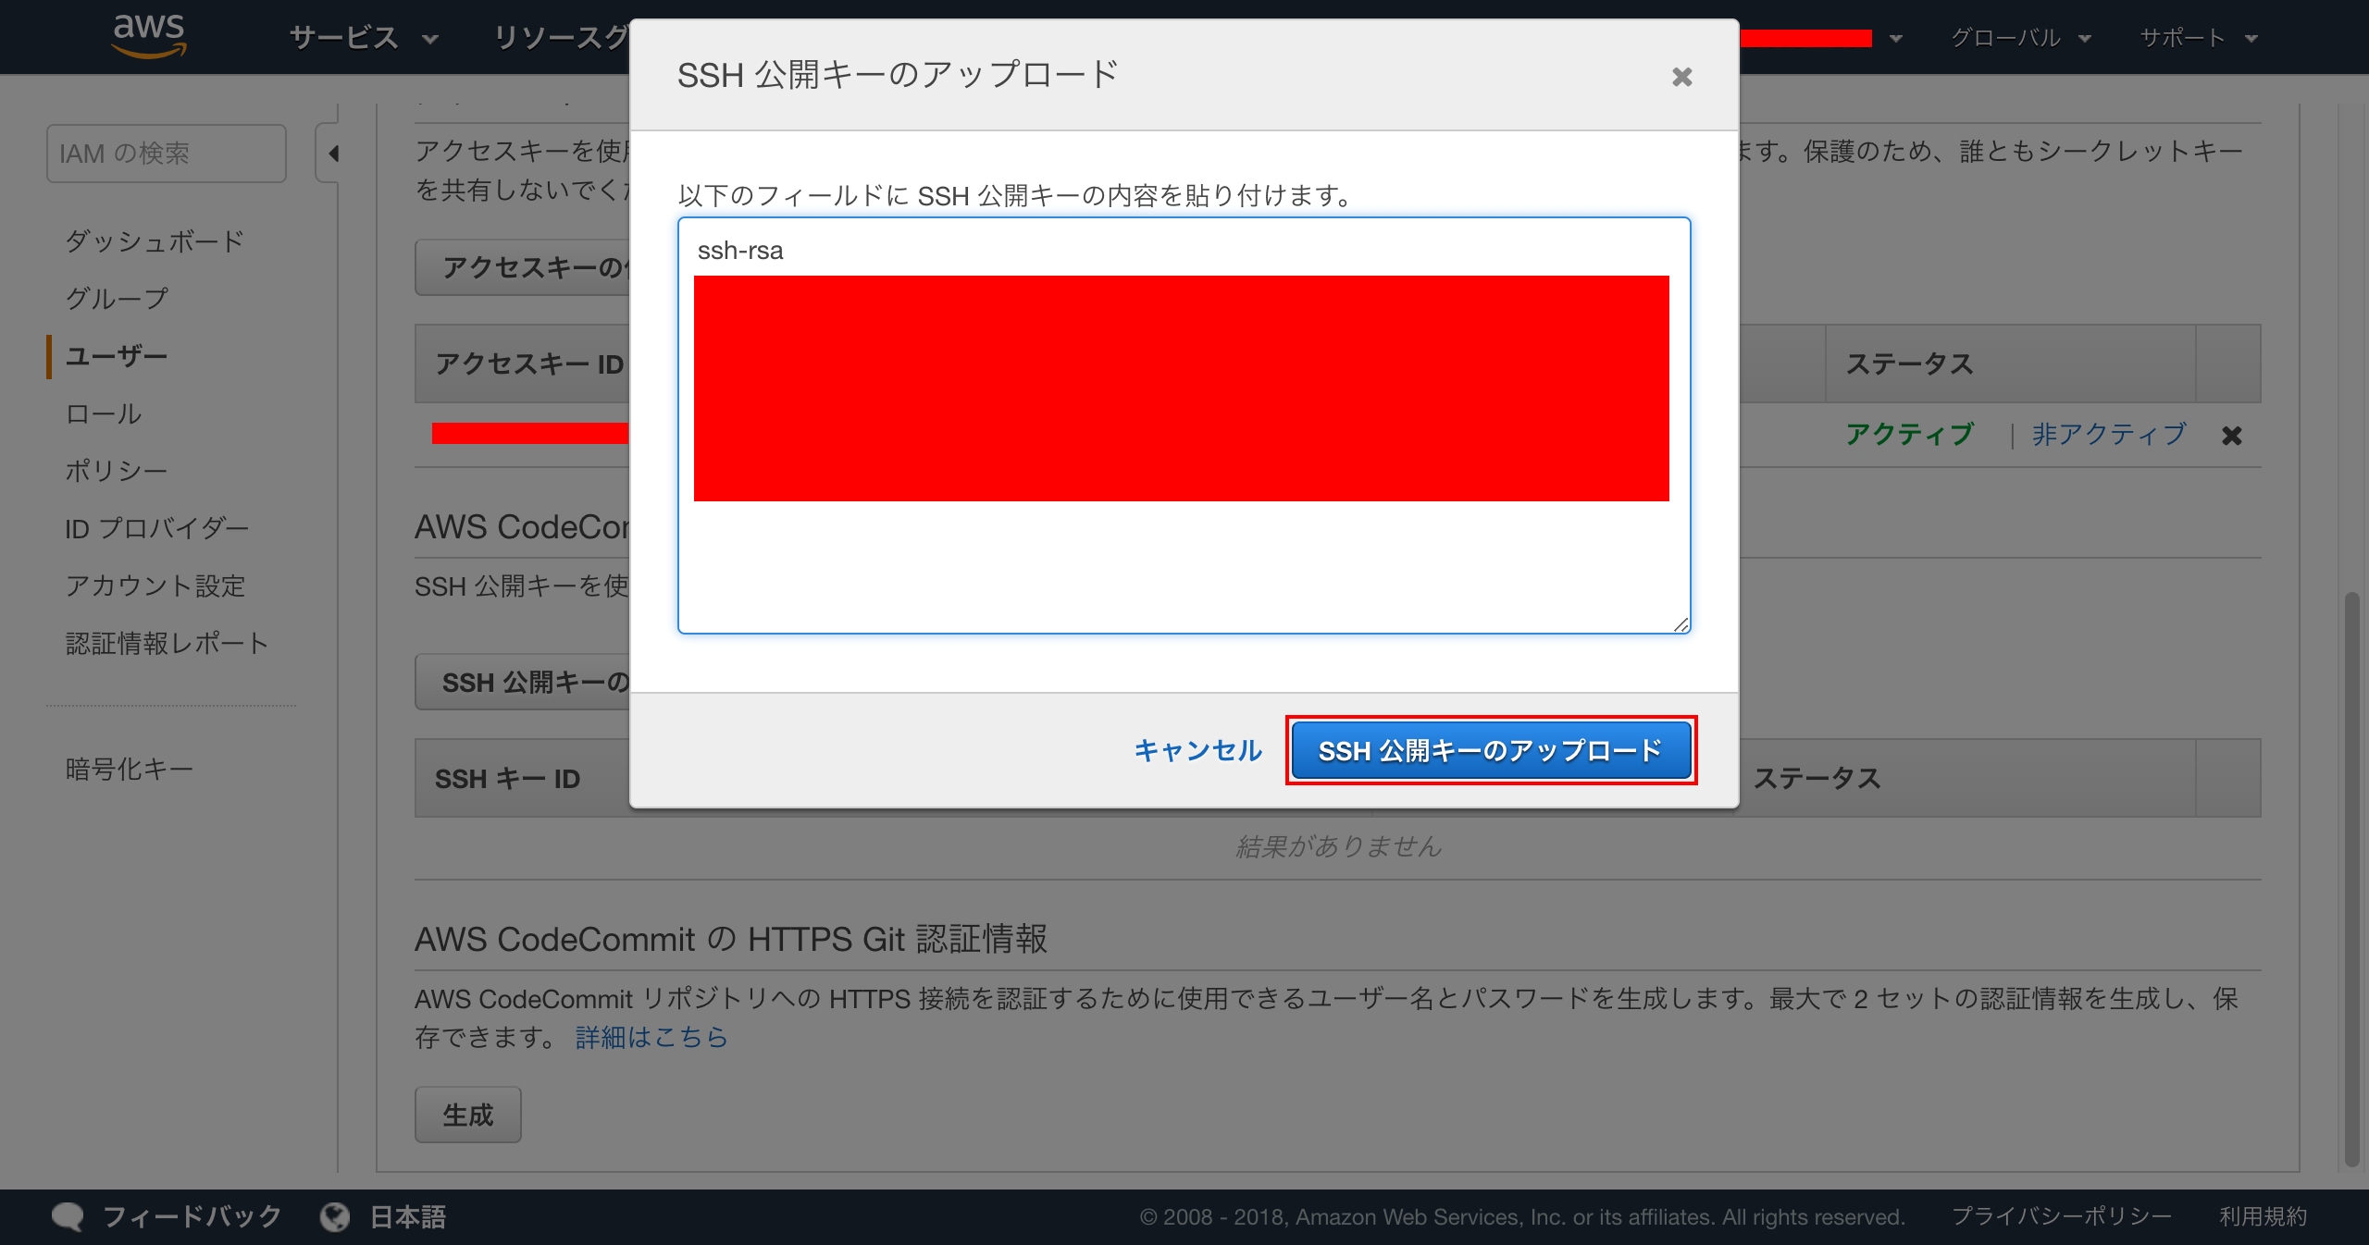
Task: Open ダッシュボード in the sidebar
Action: (155, 241)
